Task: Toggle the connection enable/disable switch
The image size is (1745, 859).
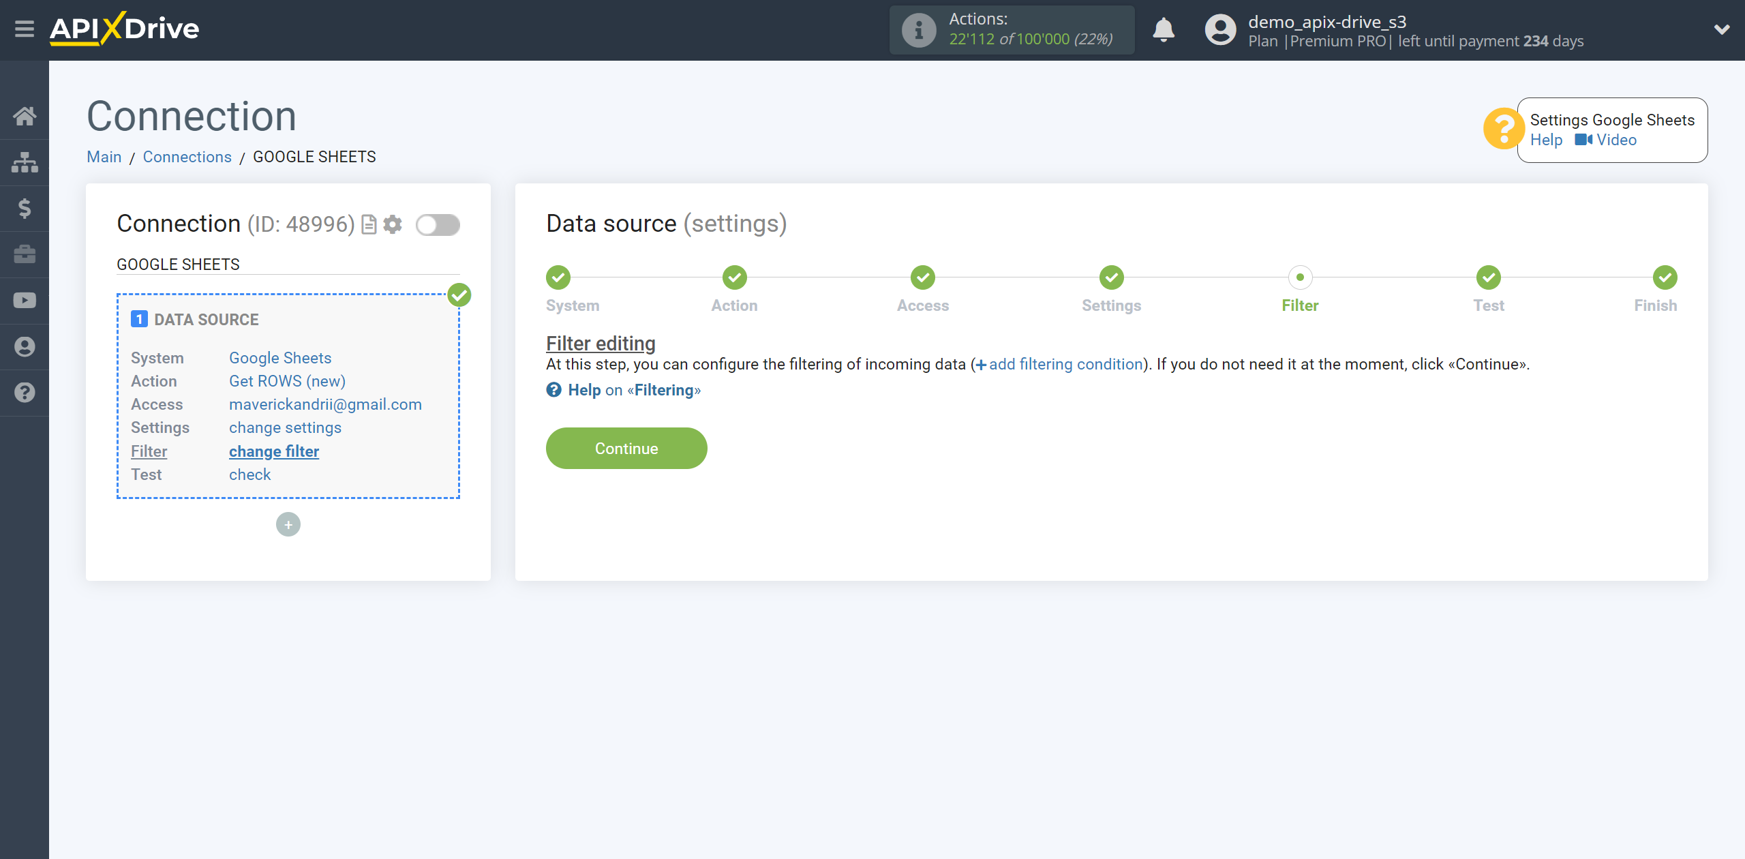Action: (x=438, y=225)
